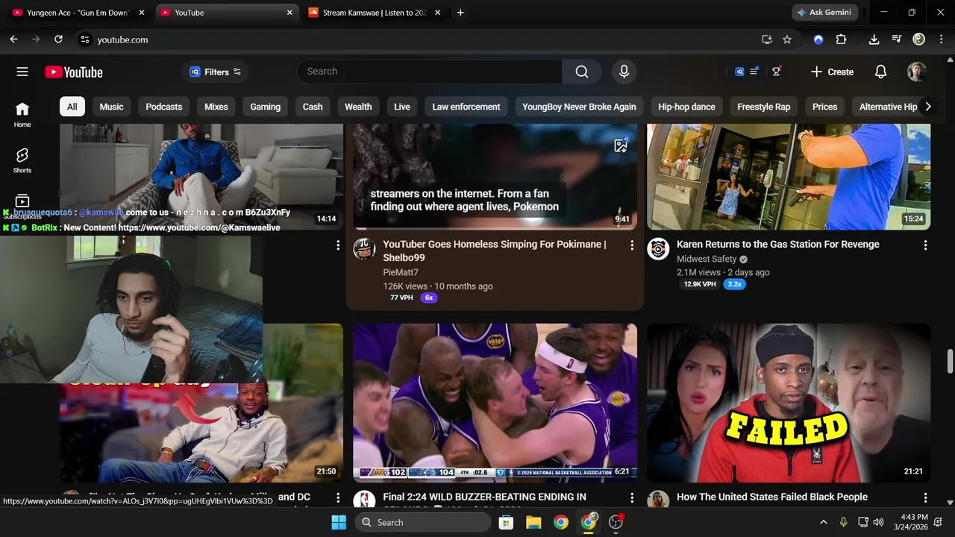Screen dimensions: 955x537
Task: Open the FAILED video thumbnail
Action: point(789,403)
